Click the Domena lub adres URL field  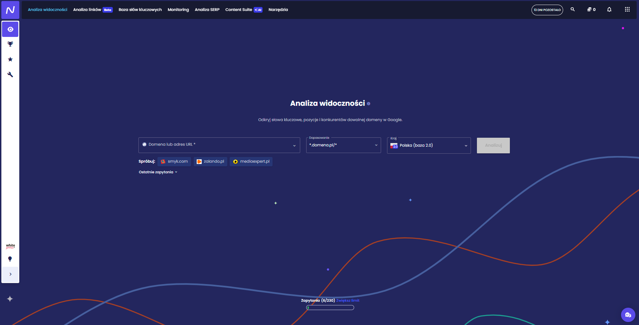click(216, 145)
